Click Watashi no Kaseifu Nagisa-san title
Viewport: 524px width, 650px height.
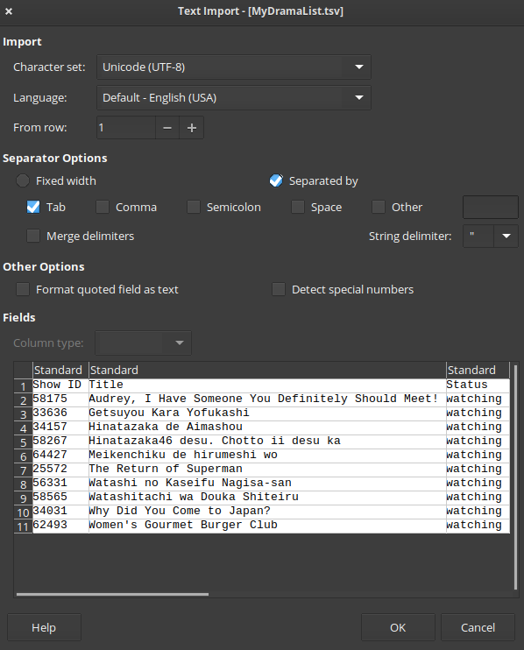tap(267, 483)
